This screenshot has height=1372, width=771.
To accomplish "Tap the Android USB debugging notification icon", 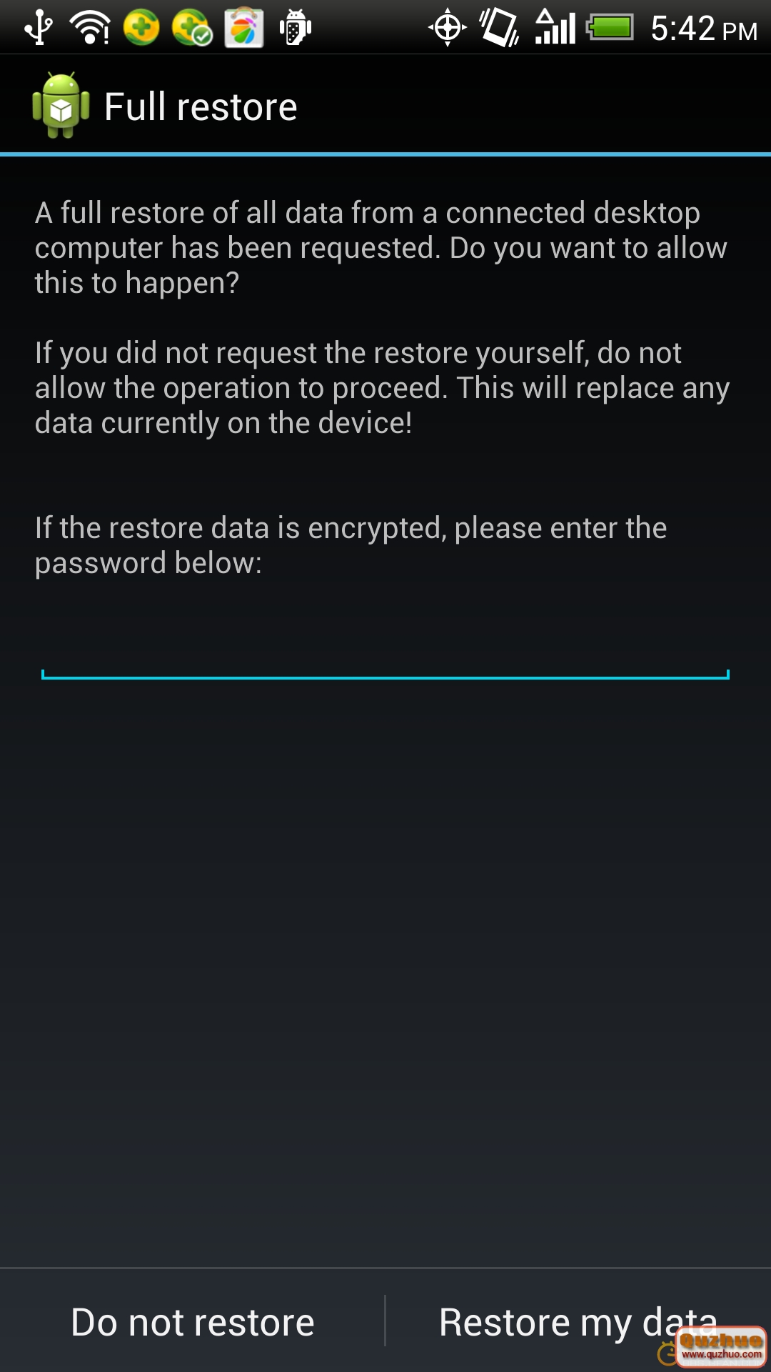I will click(x=296, y=28).
